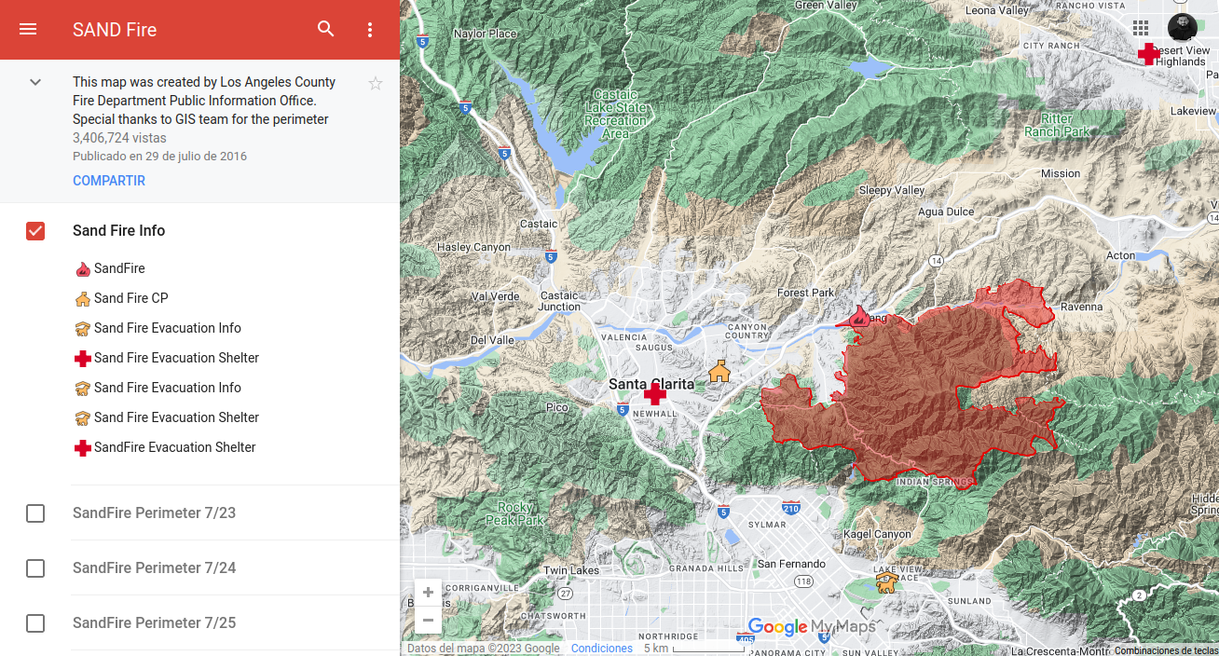Check the SandFire Perimeter 7/25 layer
This screenshot has height=656, width=1219.
click(35, 623)
